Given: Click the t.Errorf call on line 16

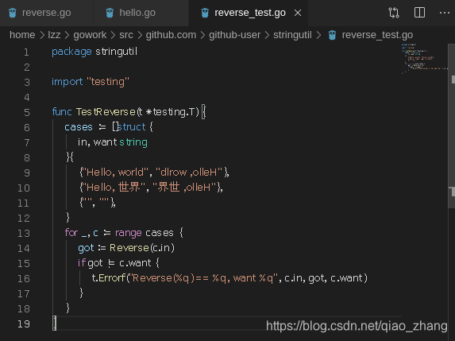Looking at the screenshot, I should [x=109, y=278].
